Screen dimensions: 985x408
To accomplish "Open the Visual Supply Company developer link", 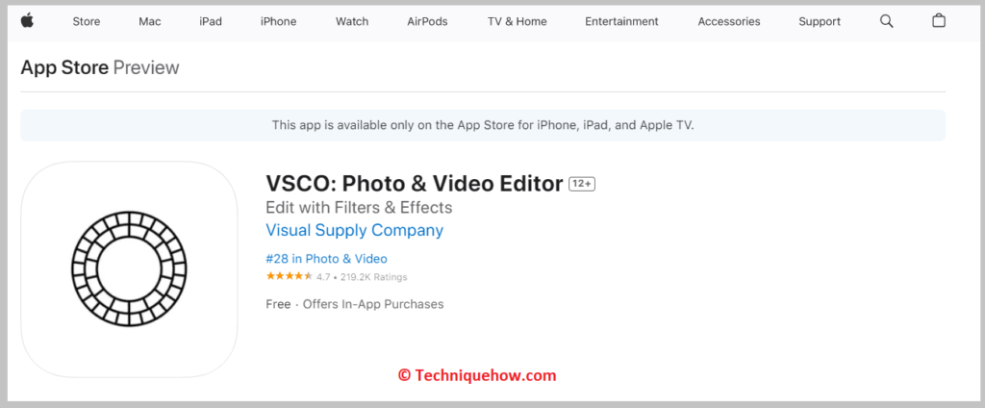I will (x=354, y=230).
